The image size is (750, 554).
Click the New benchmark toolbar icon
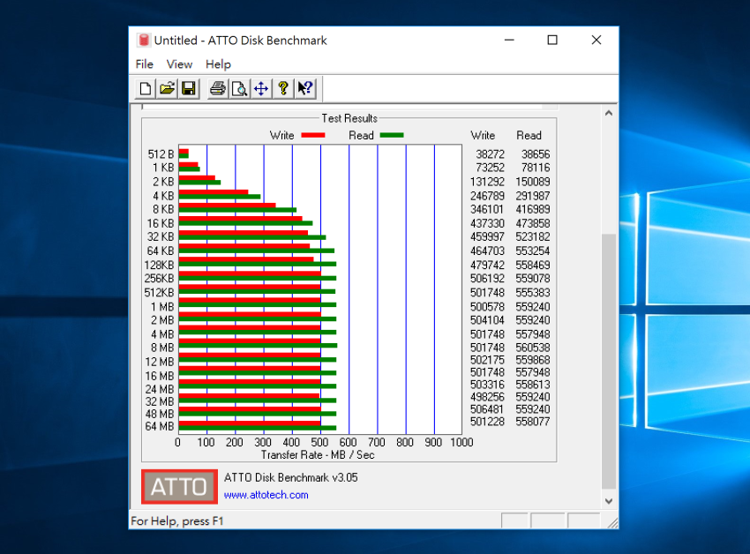[144, 88]
